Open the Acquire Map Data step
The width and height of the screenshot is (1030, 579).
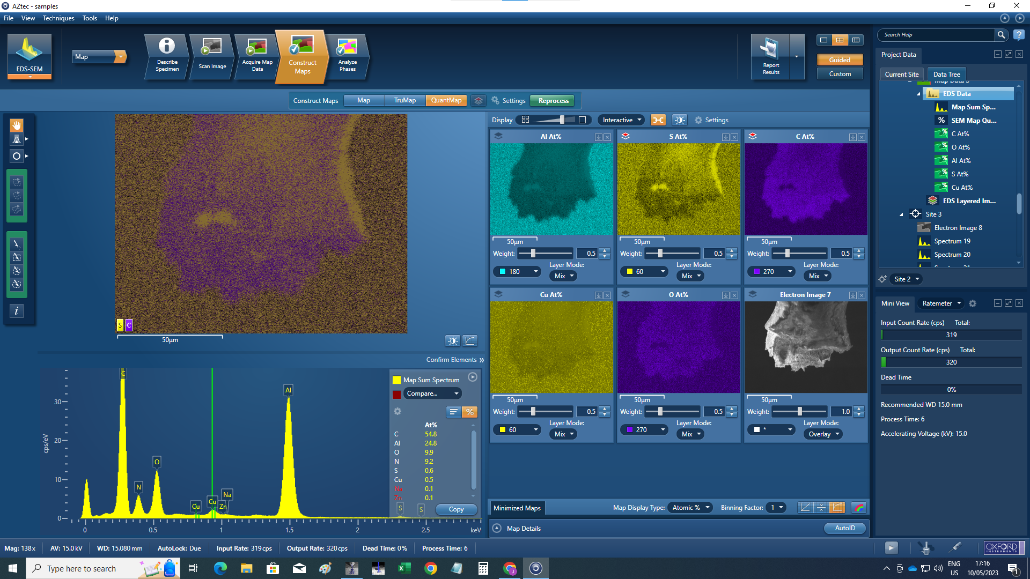[257, 56]
